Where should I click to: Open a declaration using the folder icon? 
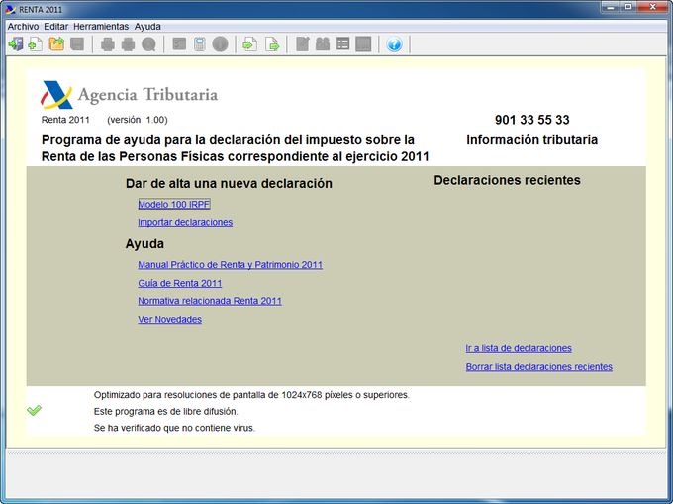point(56,44)
